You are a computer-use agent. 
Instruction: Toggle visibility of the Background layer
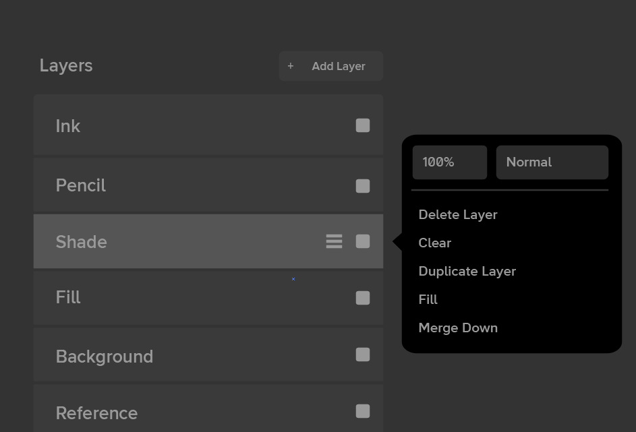click(363, 354)
